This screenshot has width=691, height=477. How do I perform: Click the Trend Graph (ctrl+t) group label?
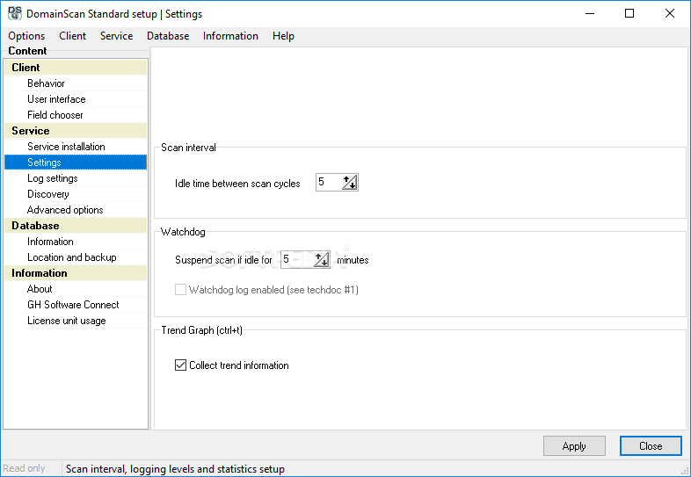tap(202, 330)
